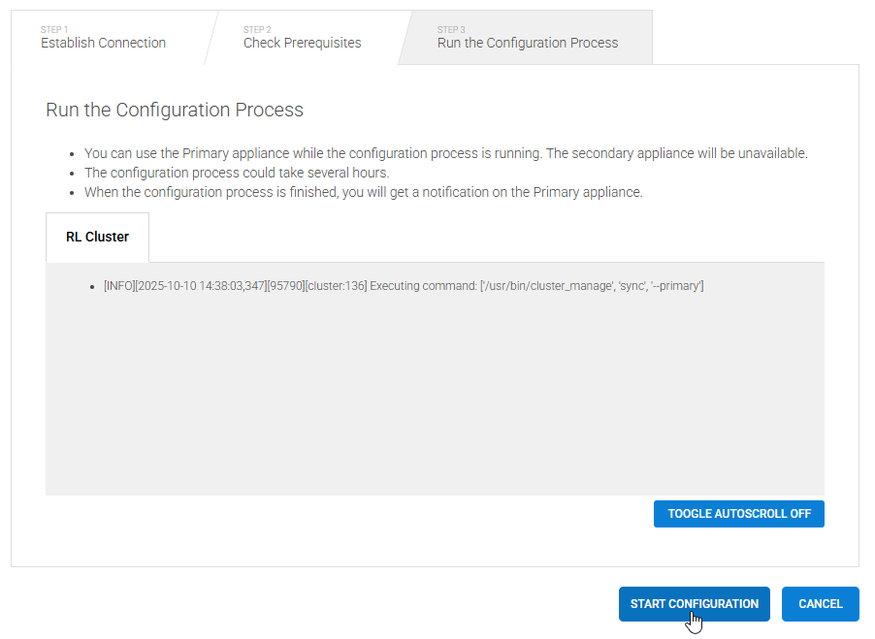This screenshot has width=875, height=639.
Task: Click the [INFO] tag in the log entry
Action: click(x=120, y=286)
